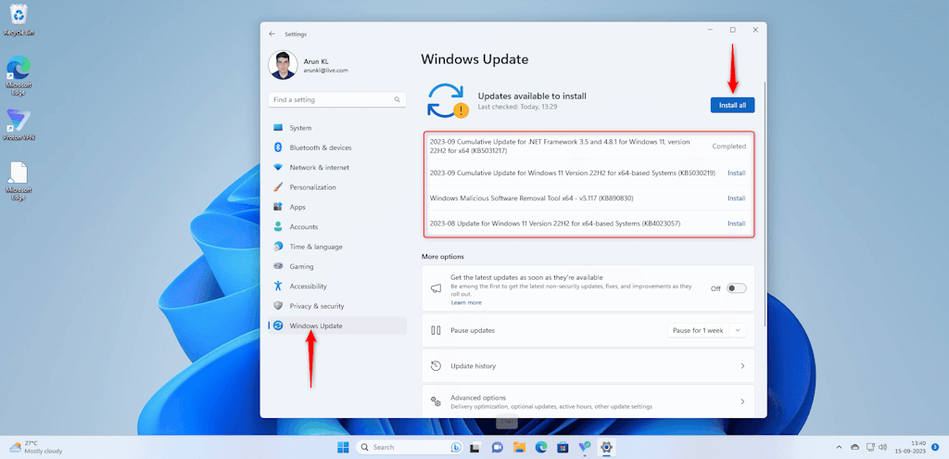Click the Updates available to install heading
The image size is (949, 459).
point(532,96)
